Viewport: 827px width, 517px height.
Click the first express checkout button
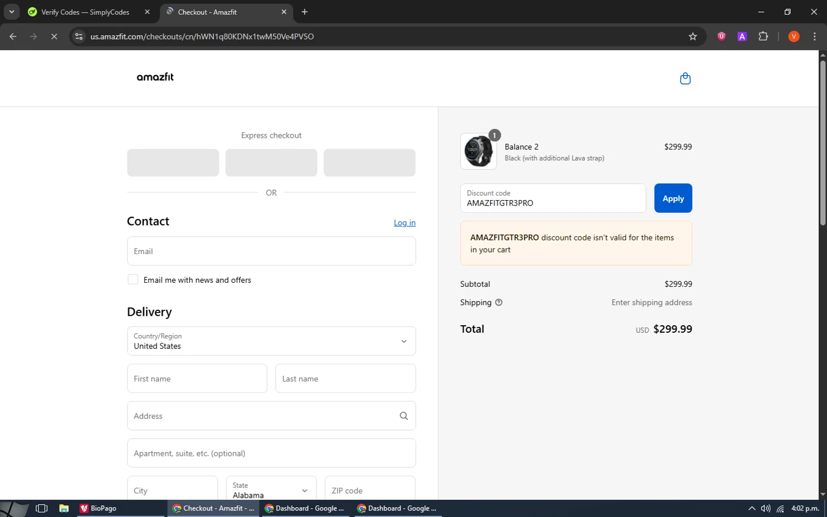click(173, 163)
